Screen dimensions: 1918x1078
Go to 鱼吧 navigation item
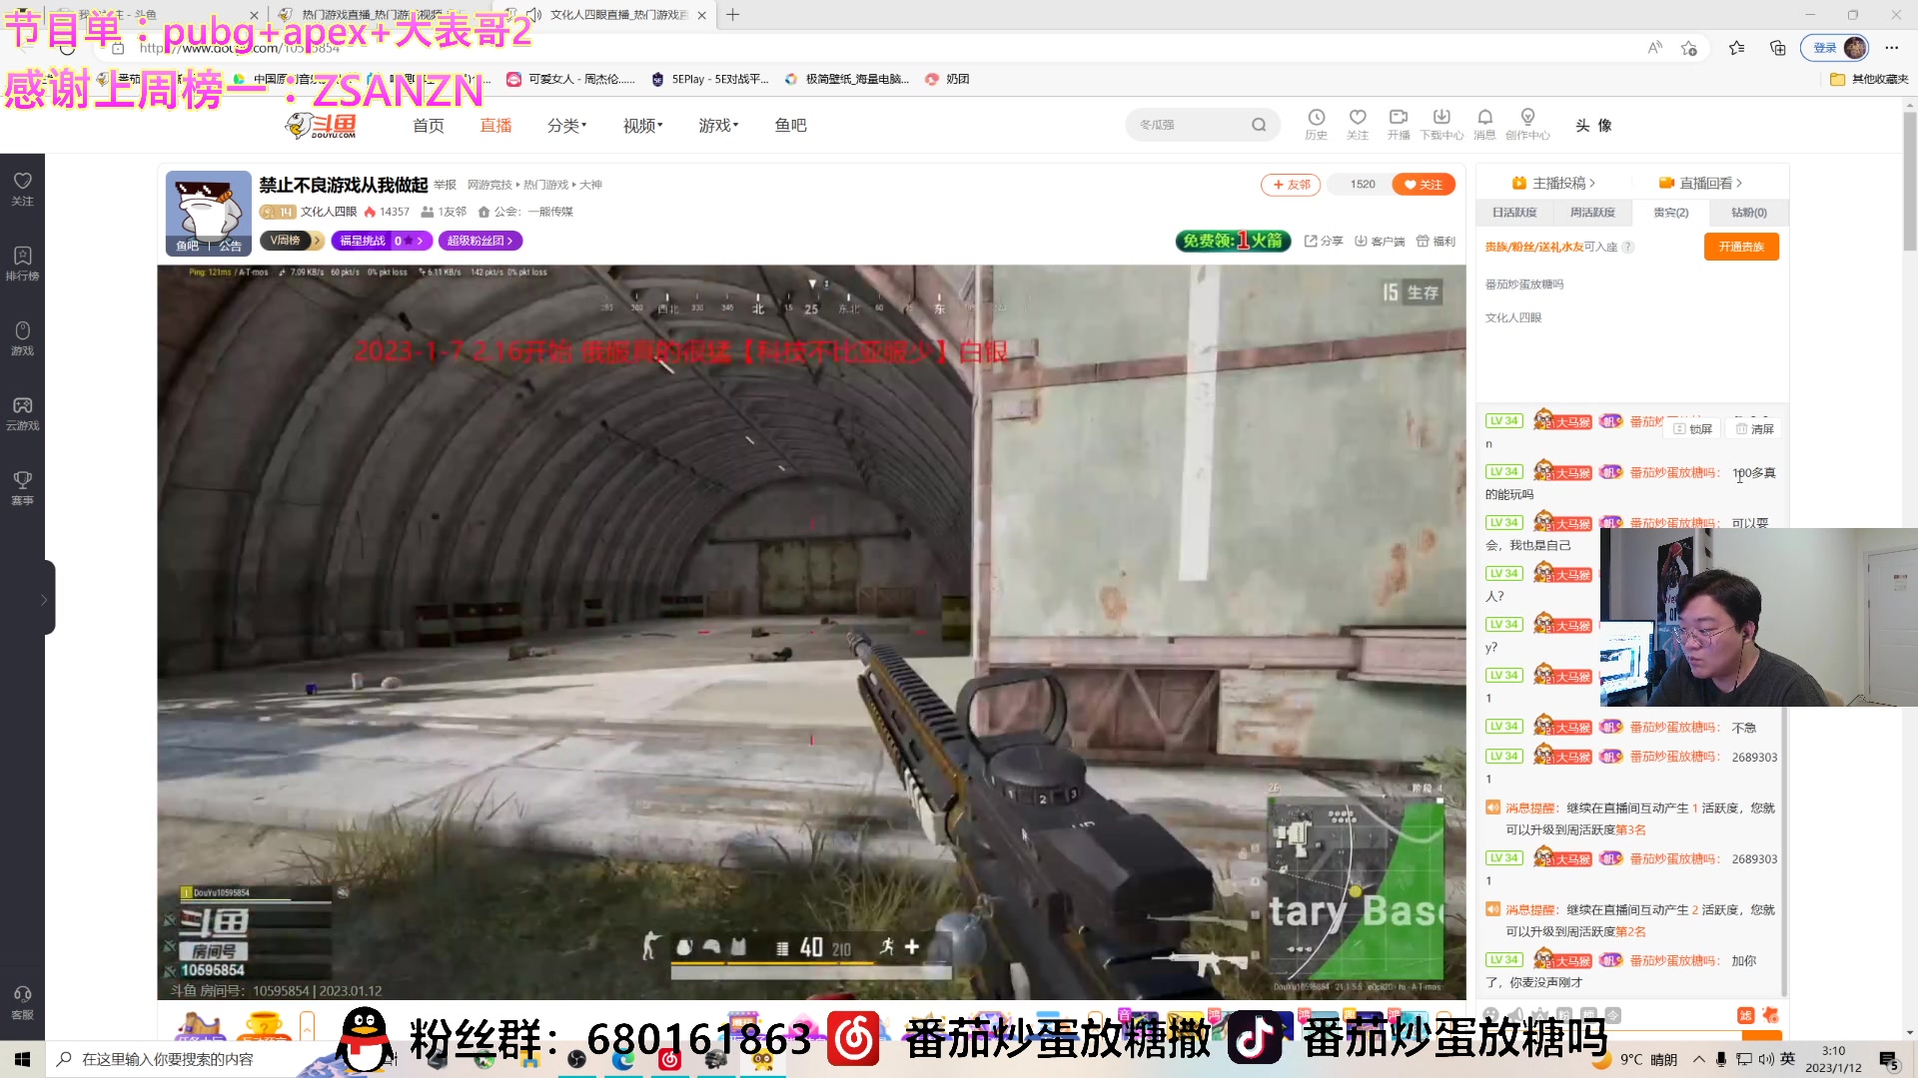click(x=790, y=125)
